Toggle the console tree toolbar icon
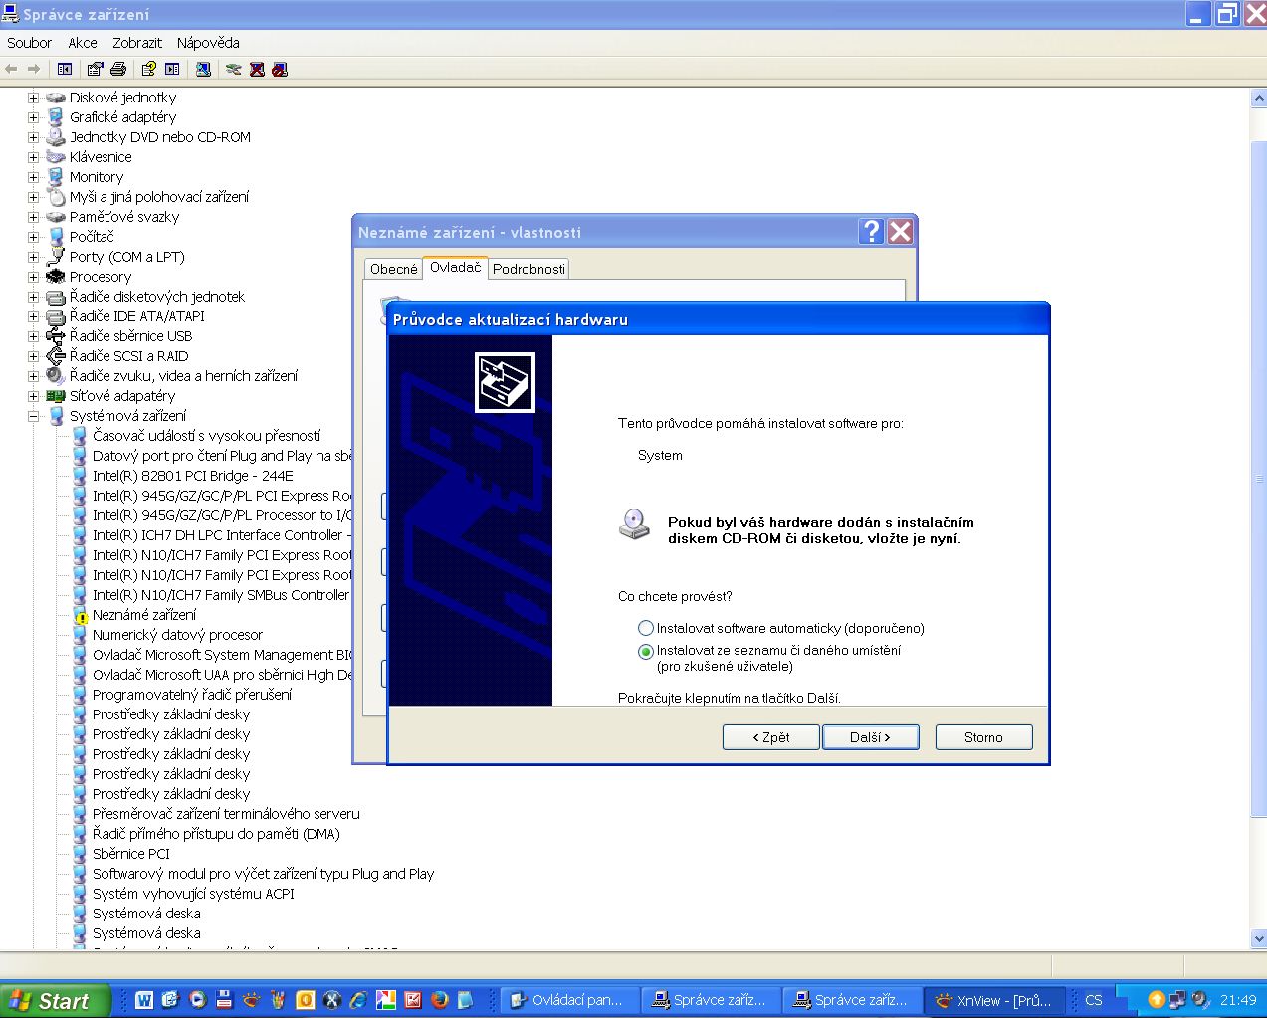 pyautogui.click(x=65, y=69)
